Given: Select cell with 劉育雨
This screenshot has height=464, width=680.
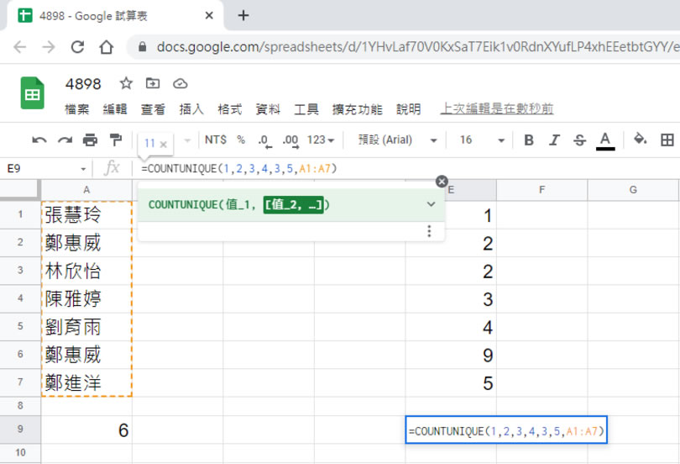Looking at the screenshot, I should 86,327.
